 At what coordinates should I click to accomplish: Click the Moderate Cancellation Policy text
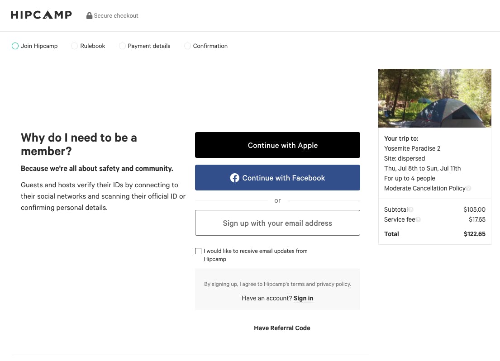pyautogui.click(x=424, y=188)
